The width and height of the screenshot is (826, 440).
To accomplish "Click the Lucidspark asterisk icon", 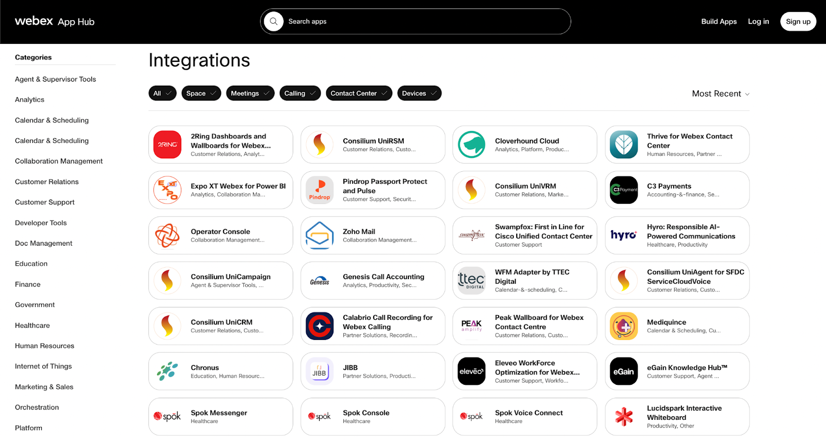I will [624, 416].
